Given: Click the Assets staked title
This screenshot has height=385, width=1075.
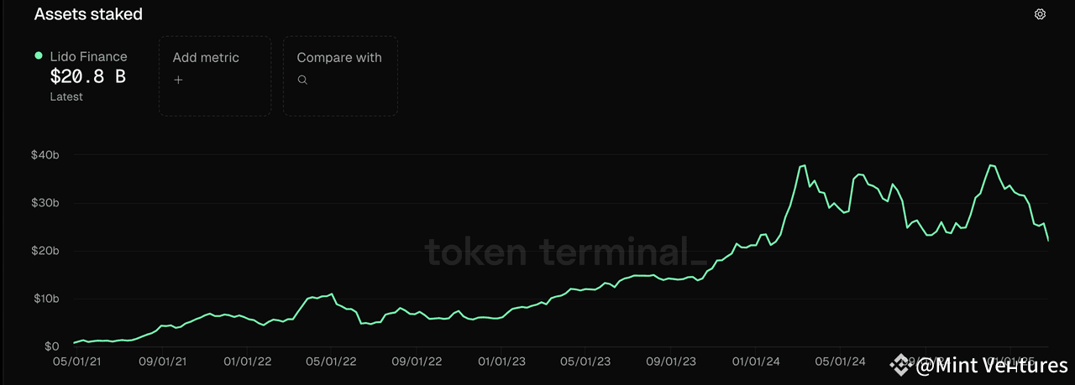Looking at the screenshot, I should coord(88,14).
